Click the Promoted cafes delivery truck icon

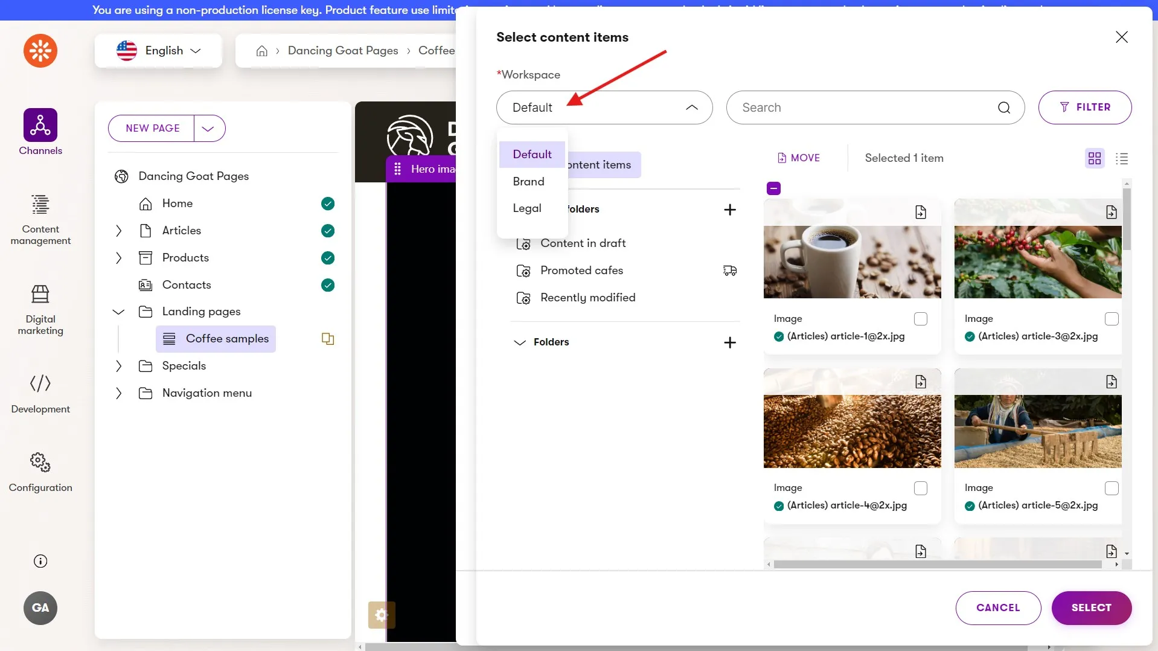[730, 271]
